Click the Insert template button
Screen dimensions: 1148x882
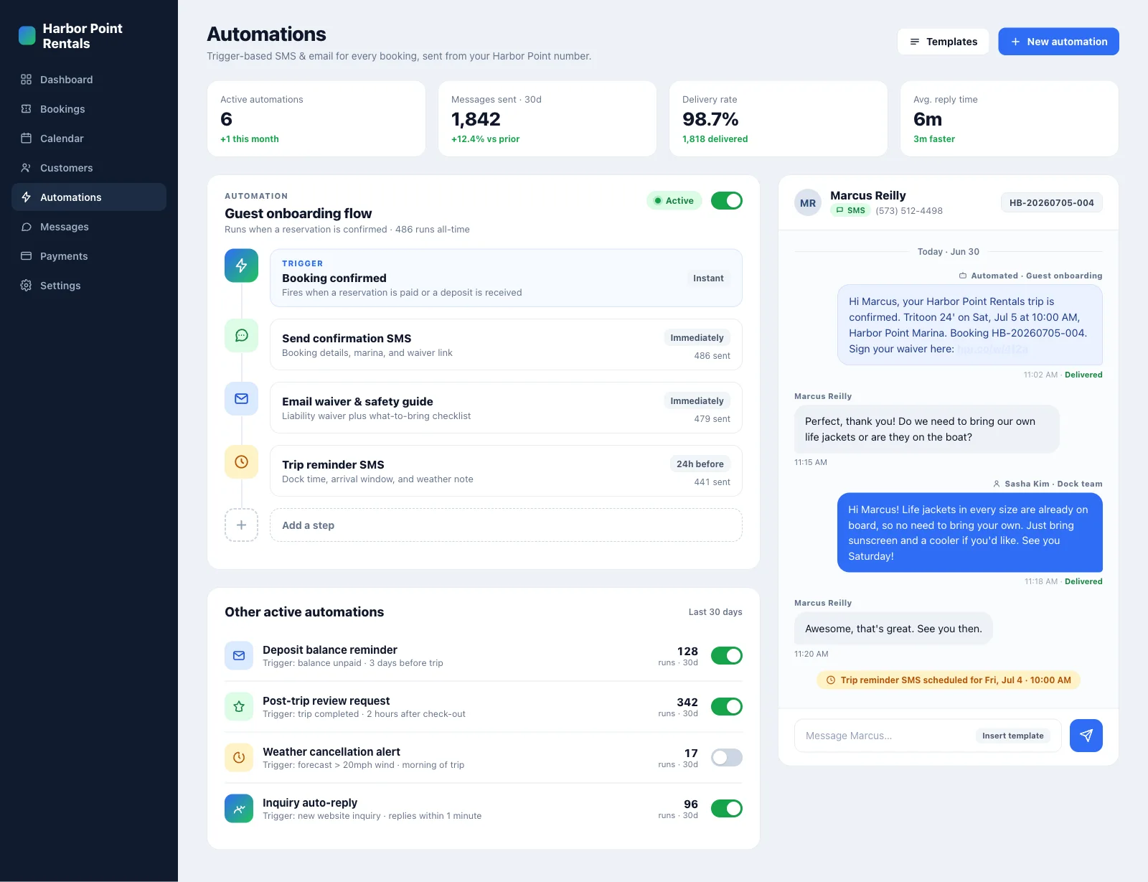pos(1012,736)
